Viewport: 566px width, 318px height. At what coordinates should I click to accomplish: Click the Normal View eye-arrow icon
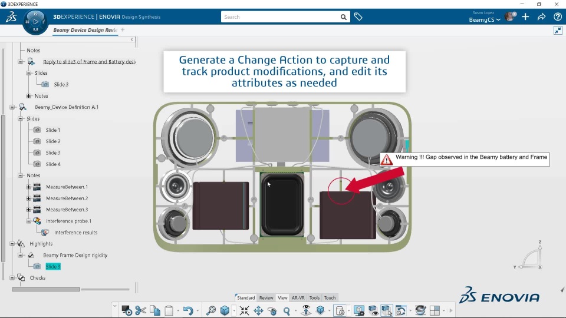(x=306, y=310)
